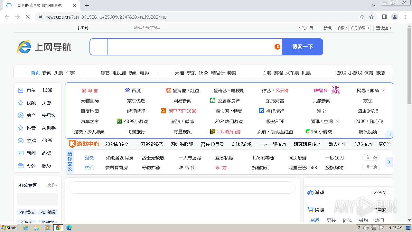Click the 爱淘宝 红包 orange icon

168,90
